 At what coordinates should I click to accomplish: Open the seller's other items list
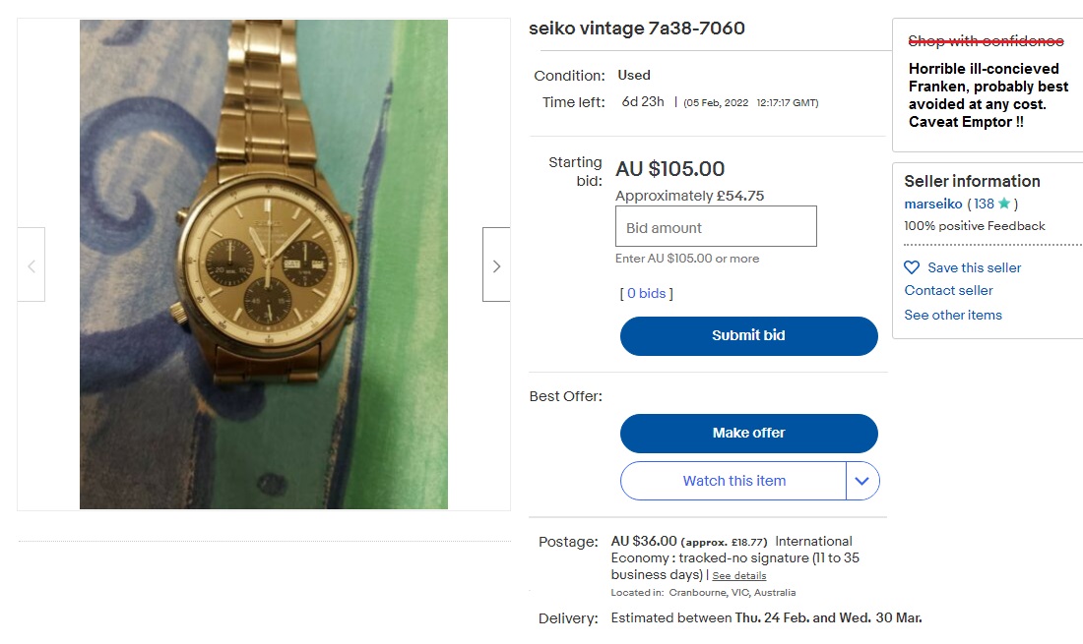tap(952, 315)
